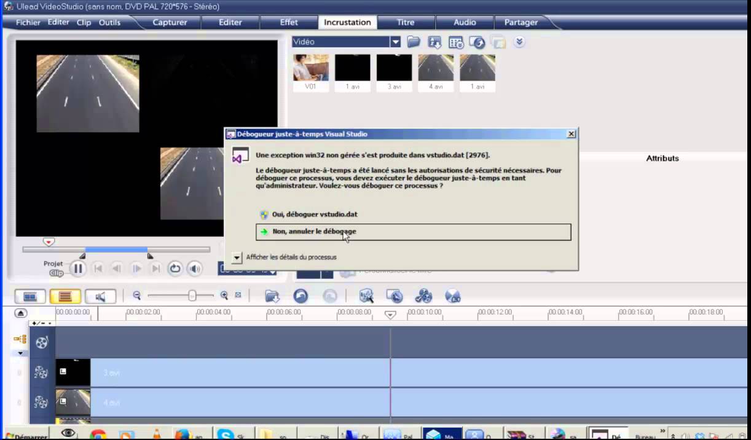Open the Clip menu

(84, 22)
